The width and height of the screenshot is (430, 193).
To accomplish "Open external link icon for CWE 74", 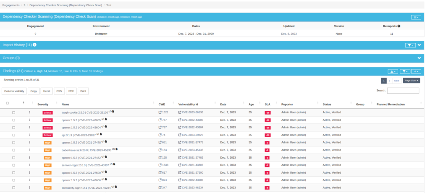I will [x=160, y=135].
